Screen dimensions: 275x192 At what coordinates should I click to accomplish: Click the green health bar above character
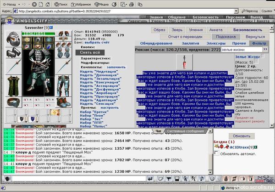click(x=38, y=34)
